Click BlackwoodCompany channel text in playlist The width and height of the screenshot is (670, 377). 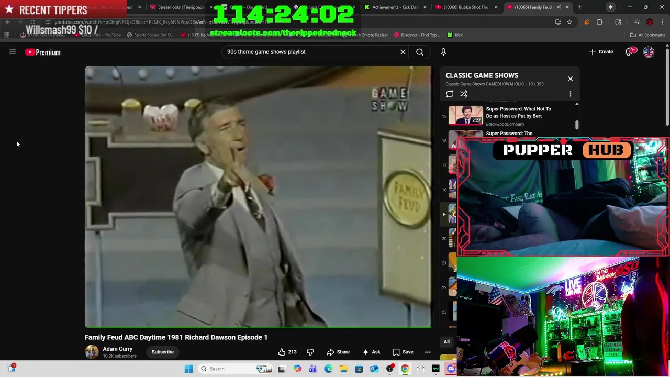pos(505,124)
